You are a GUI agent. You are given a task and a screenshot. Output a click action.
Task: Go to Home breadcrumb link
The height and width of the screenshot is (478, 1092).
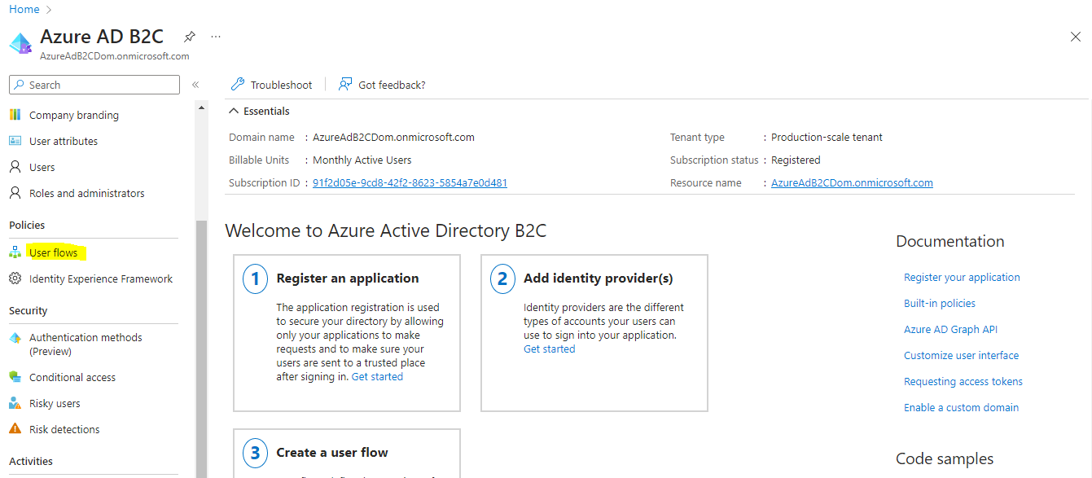coord(24,9)
